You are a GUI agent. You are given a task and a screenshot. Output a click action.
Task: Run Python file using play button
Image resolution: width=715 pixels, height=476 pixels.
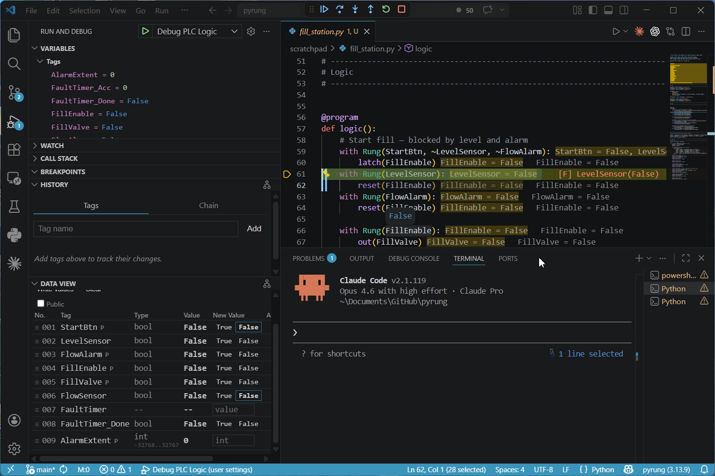pos(616,31)
